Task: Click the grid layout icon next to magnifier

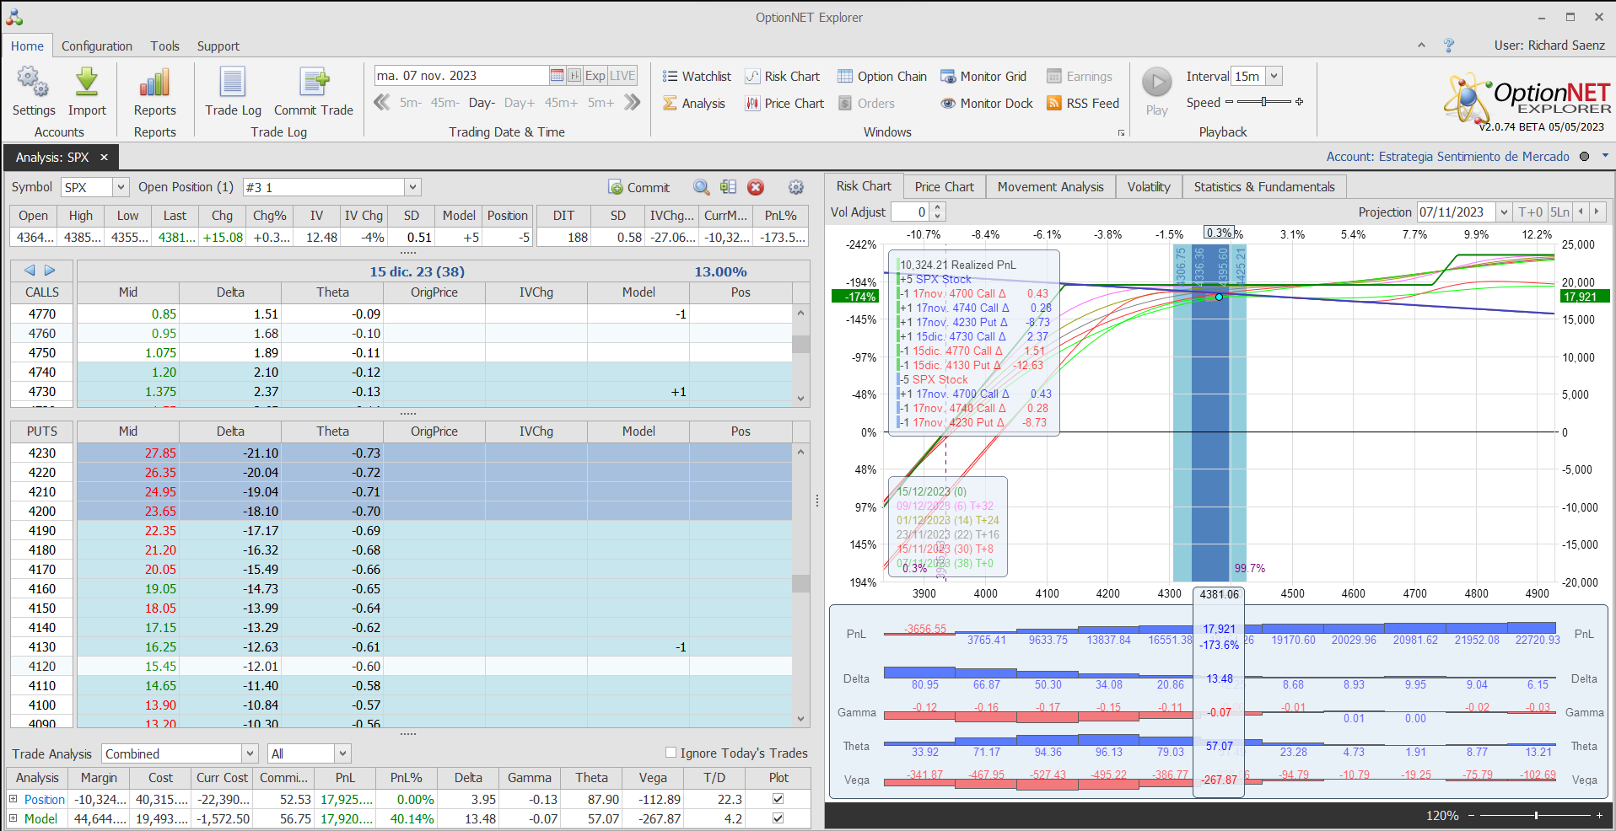Action: (728, 187)
